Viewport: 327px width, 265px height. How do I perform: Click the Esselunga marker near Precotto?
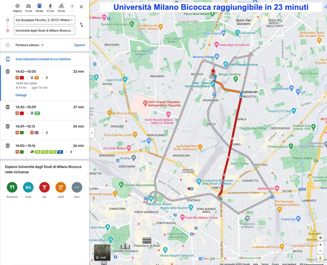pos(291,88)
